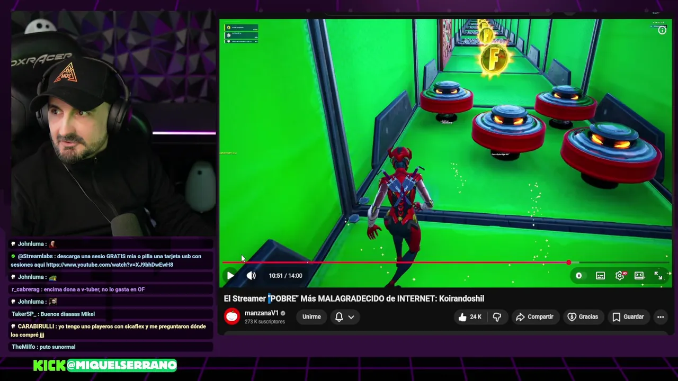
Task: Click the TakerSP_ chat username
Action: click(24, 314)
